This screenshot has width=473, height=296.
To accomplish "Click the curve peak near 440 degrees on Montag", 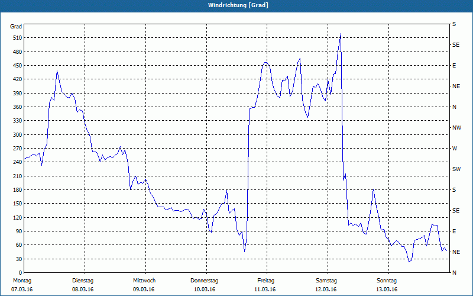I will click(x=57, y=71).
